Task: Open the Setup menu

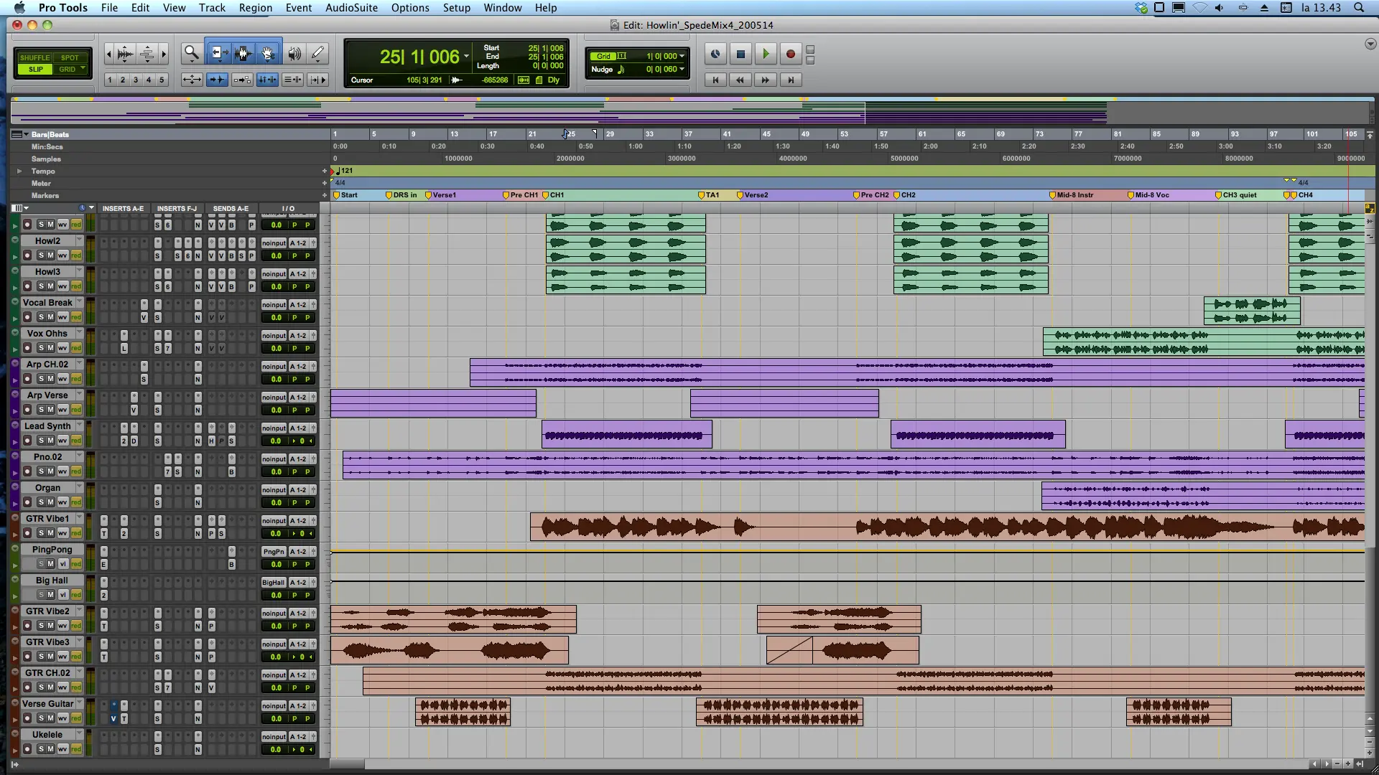Action: point(456,8)
